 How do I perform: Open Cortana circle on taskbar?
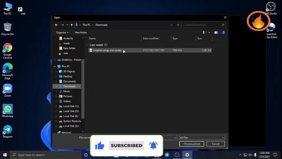tap(86, 155)
